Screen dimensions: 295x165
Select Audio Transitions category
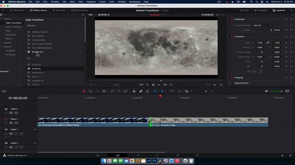tap(13, 27)
